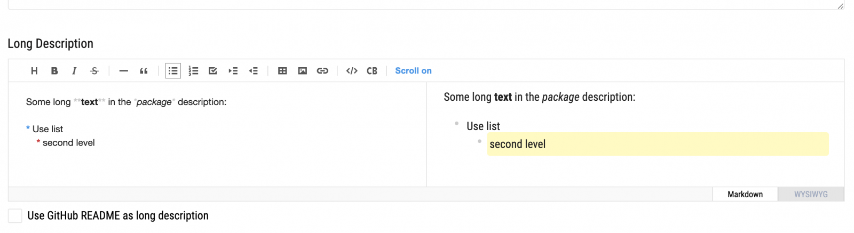854x233 pixels.
Task: Click the Heading toolbar icon
Action: 34,71
